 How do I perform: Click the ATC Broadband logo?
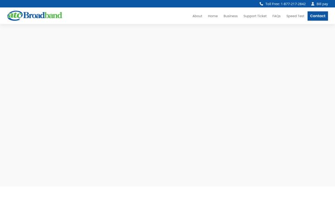(34, 16)
